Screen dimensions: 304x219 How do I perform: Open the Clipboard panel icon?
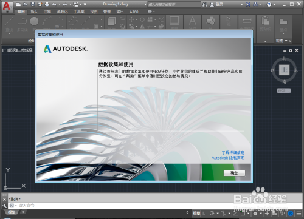pos(265,21)
